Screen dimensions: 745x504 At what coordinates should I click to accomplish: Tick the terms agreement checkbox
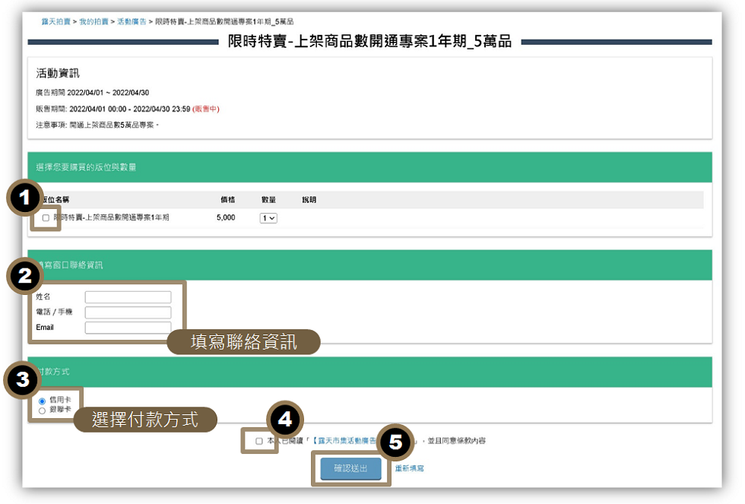(x=259, y=441)
